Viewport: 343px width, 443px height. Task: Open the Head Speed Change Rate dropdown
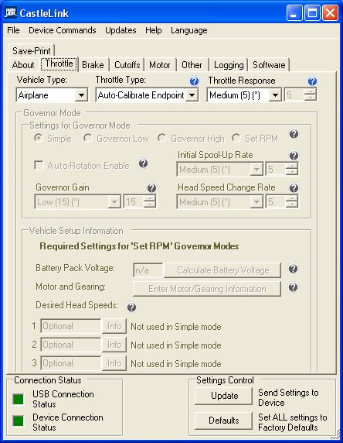coord(256,202)
